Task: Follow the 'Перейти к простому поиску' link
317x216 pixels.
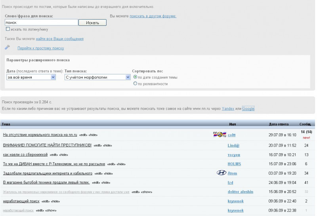Action: pyautogui.click(x=40, y=48)
